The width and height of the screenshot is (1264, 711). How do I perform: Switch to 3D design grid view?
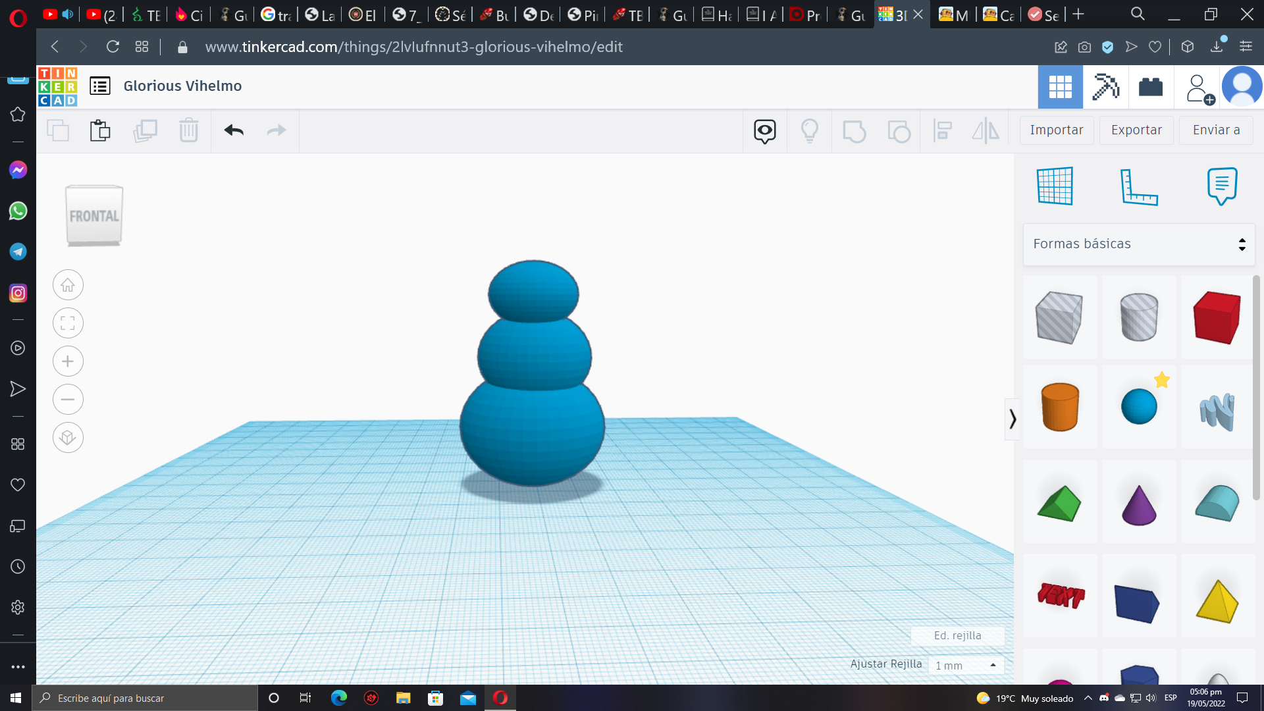(1060, 87)
